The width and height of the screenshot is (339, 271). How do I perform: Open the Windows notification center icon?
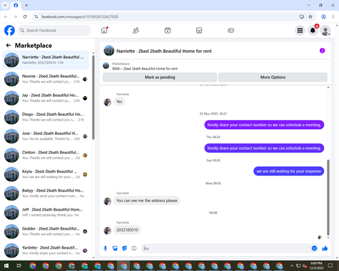330,266
